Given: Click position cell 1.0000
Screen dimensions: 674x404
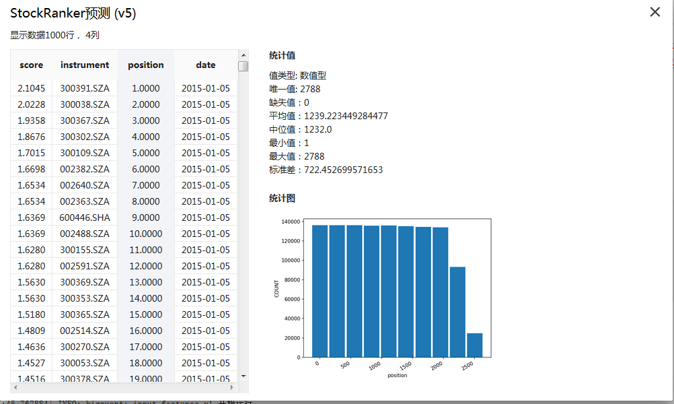Looking at the screenshot, I should [146, 88].
